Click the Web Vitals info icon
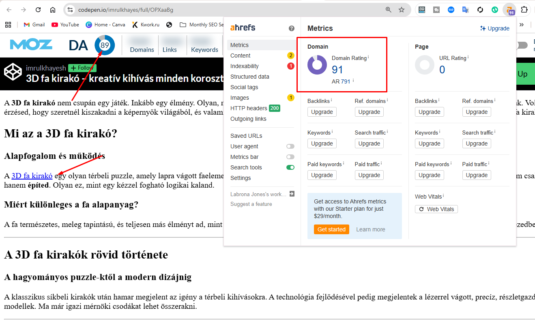The image size is (535, 325). click(x=443, y=196)
